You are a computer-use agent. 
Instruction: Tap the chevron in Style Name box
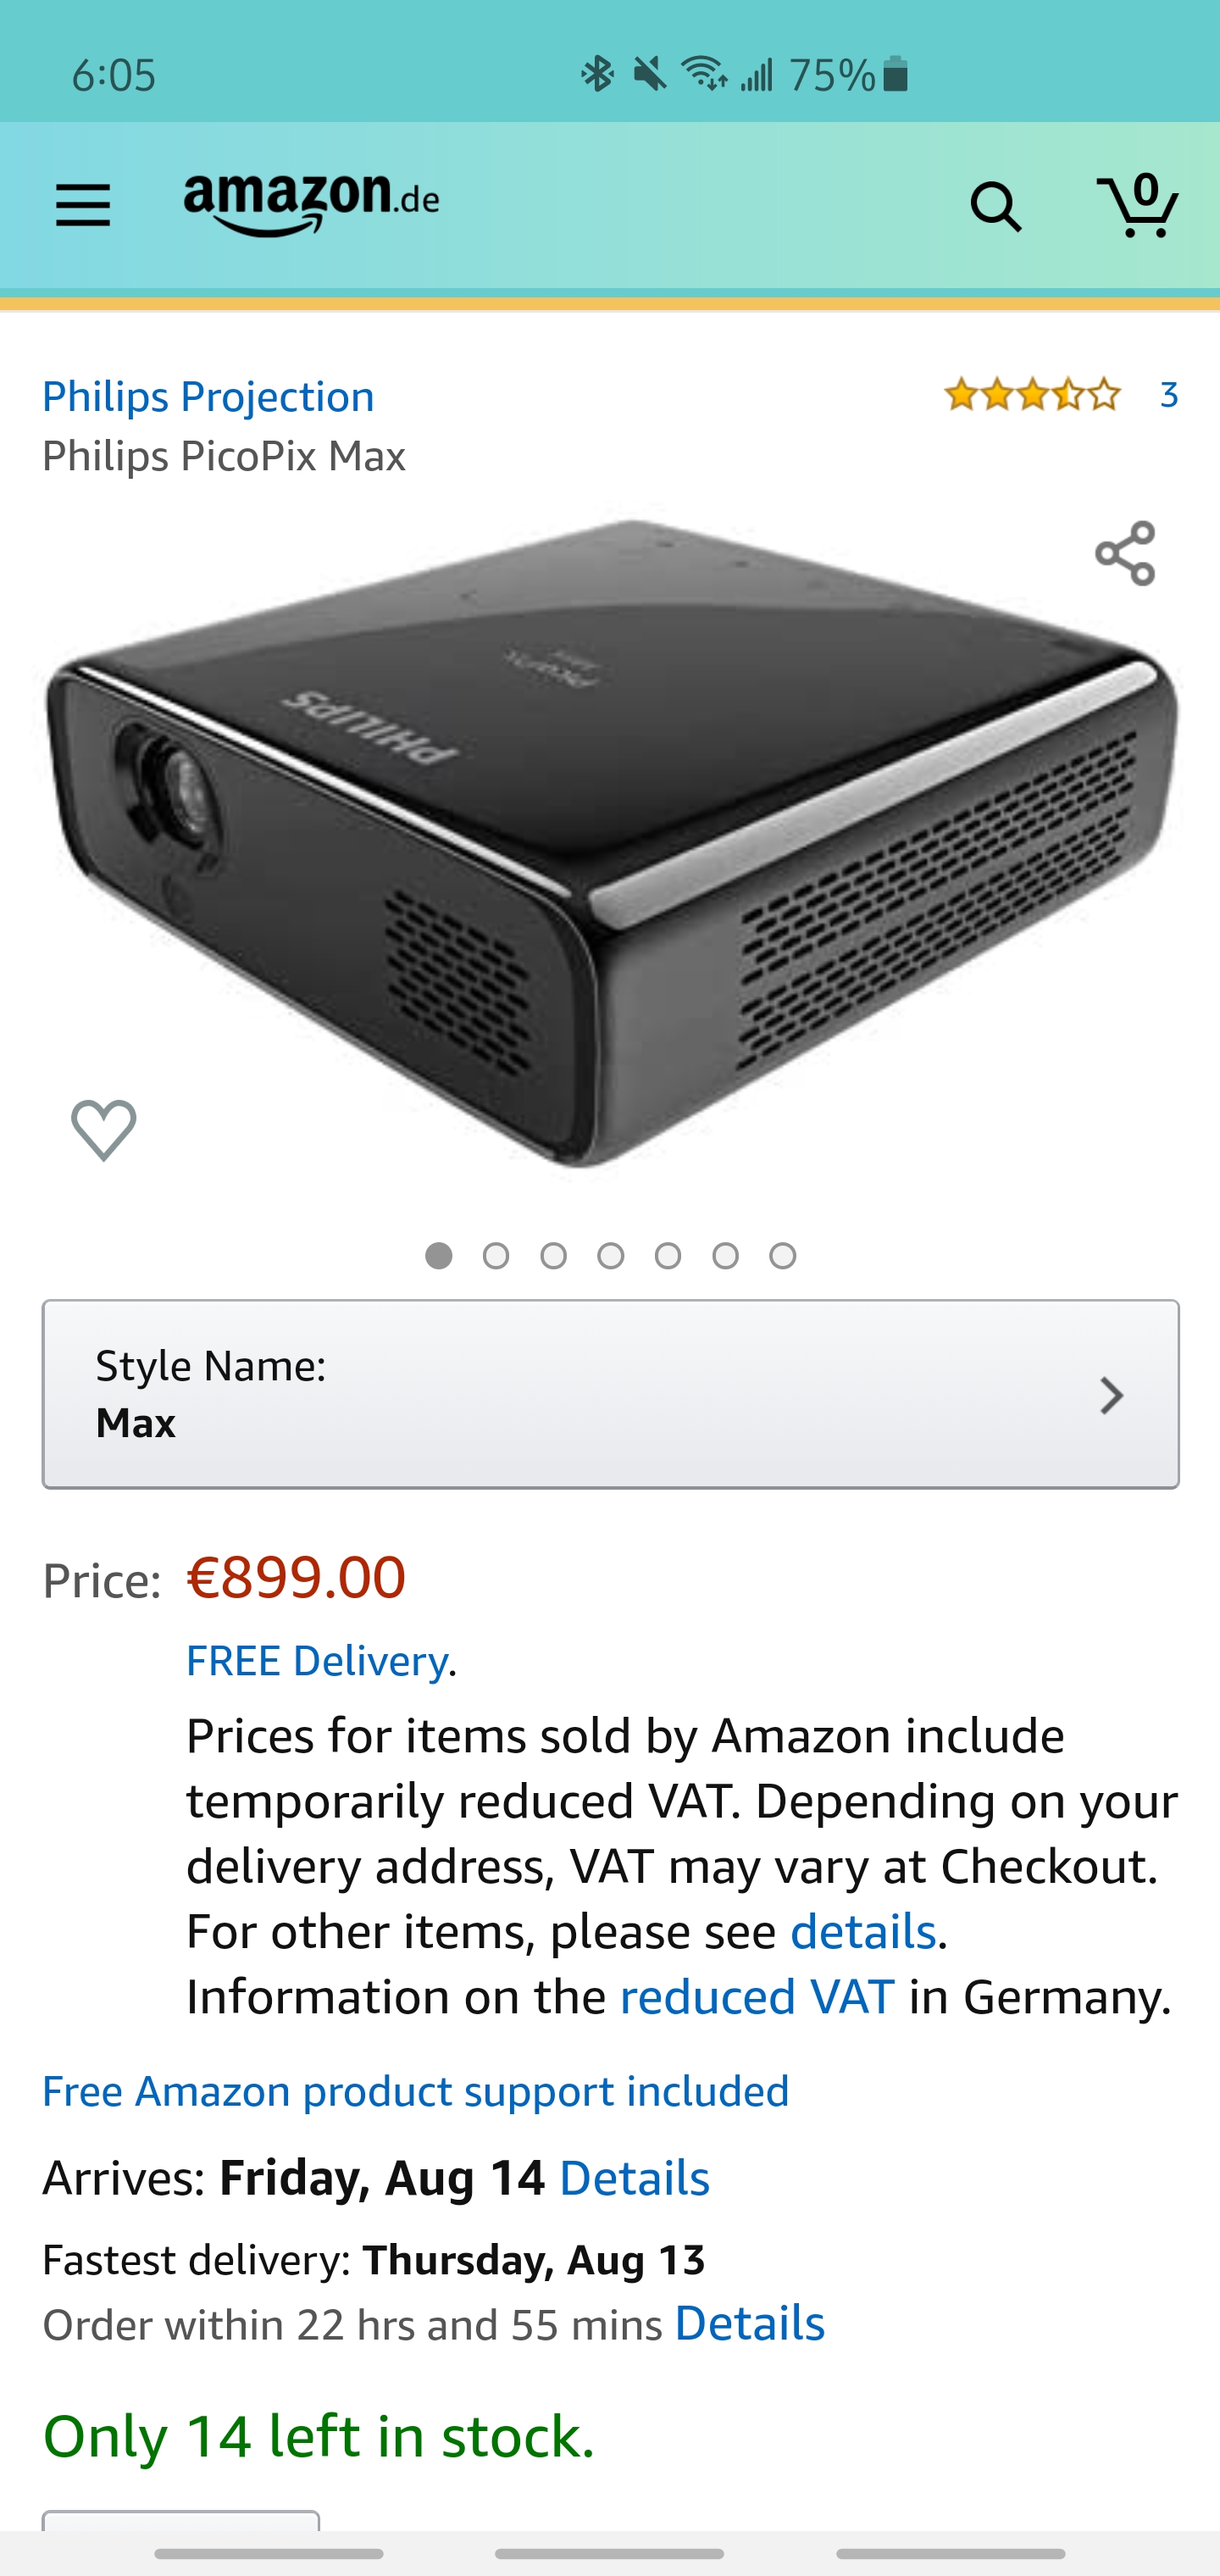click(1111, 1395)
